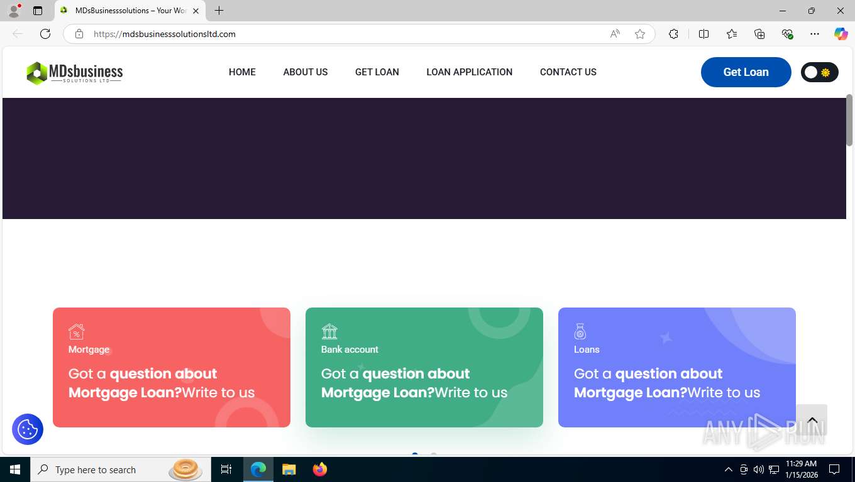Open LOAN APPLICATION page
The width and height of the screenshot is (855, 482).
coord(470,72)
